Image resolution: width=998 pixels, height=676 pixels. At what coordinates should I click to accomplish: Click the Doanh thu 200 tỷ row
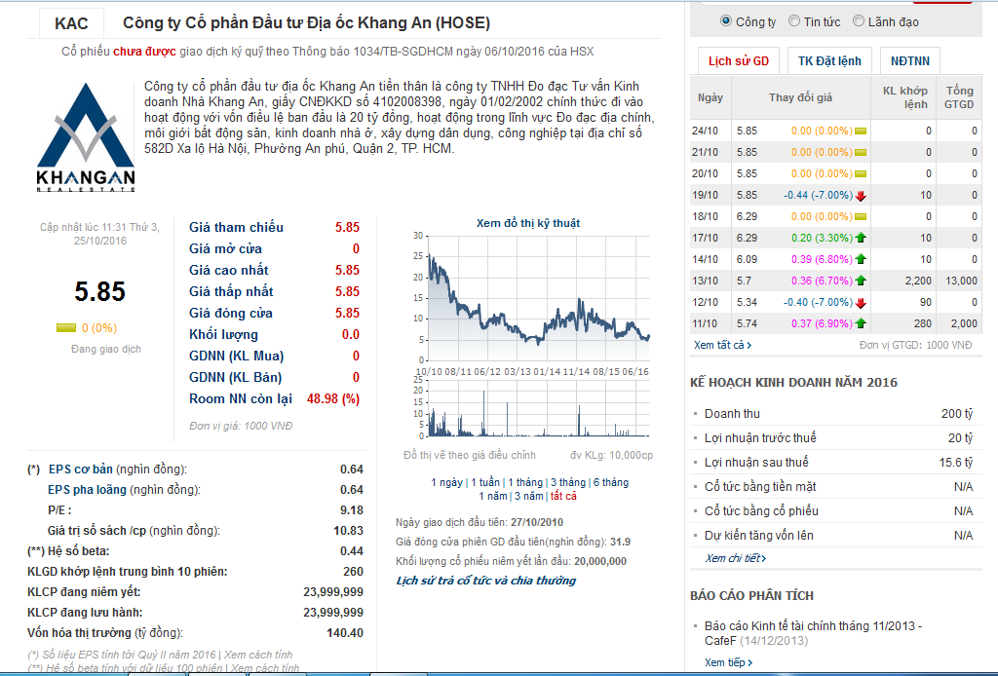click(x=834, y=413)
